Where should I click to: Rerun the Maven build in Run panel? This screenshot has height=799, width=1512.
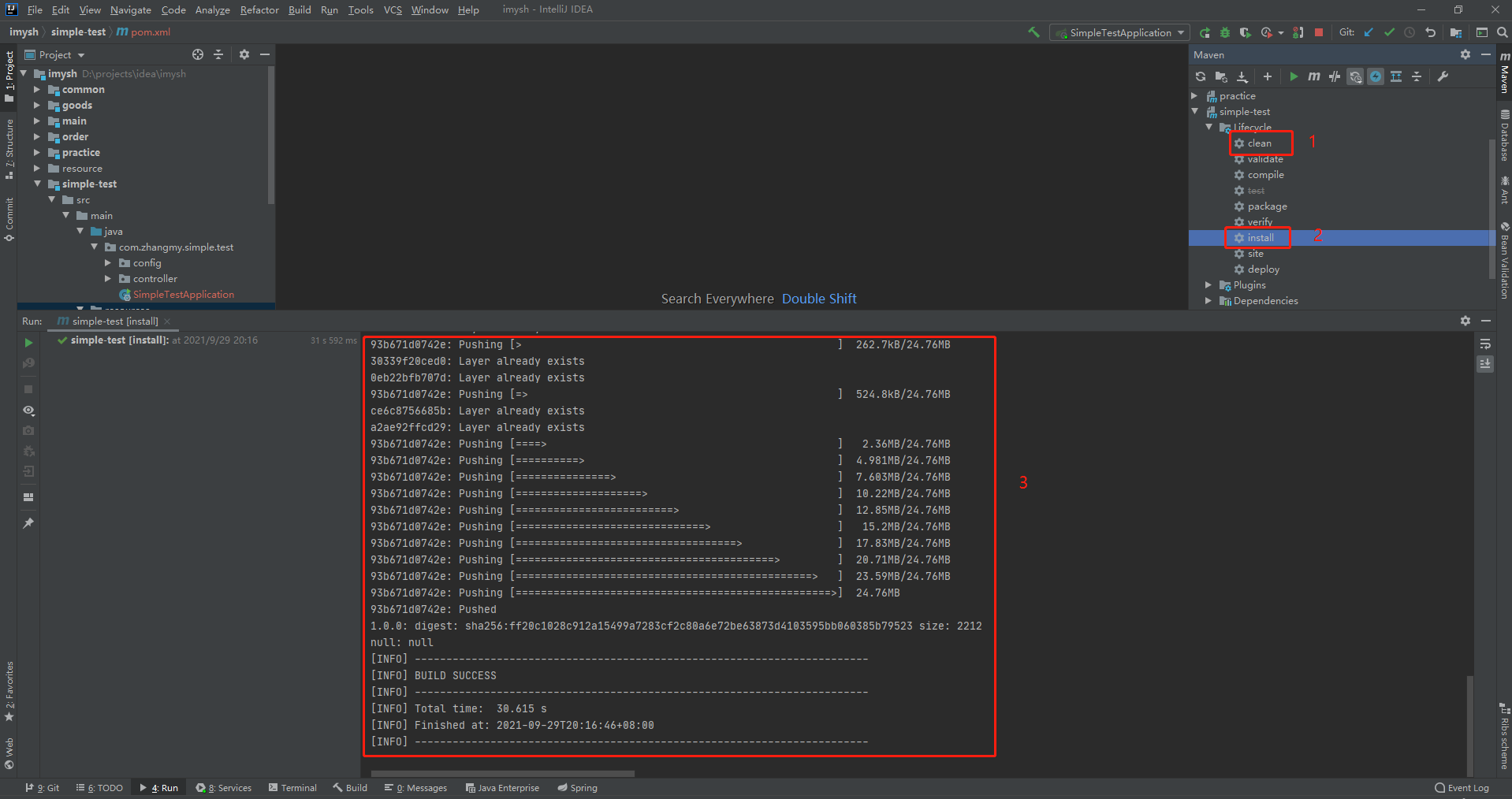coord(28,343)
